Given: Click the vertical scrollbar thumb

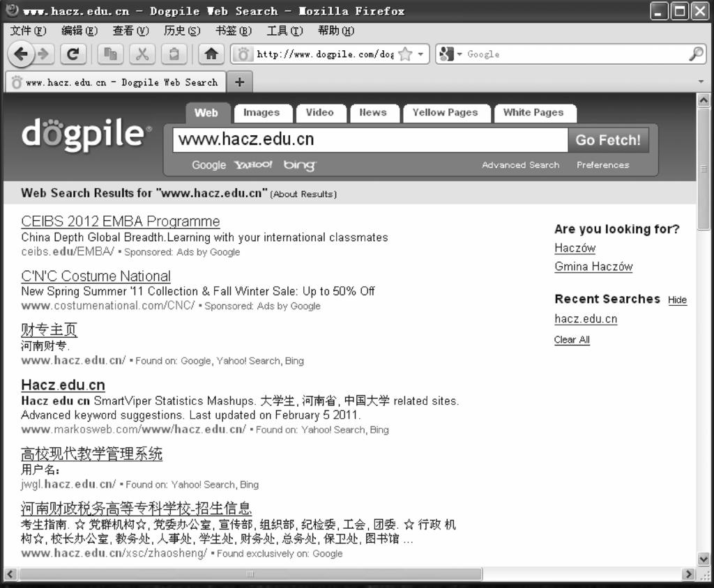Looking at the screenshot, I should pyautogui.click(x=704, y=169).
